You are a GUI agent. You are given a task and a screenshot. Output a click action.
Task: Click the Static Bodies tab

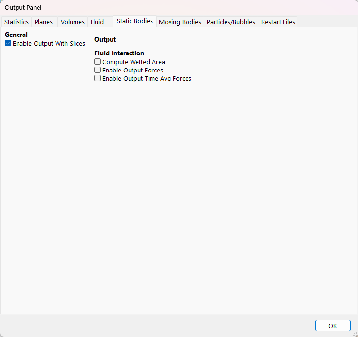coord(134,21)
